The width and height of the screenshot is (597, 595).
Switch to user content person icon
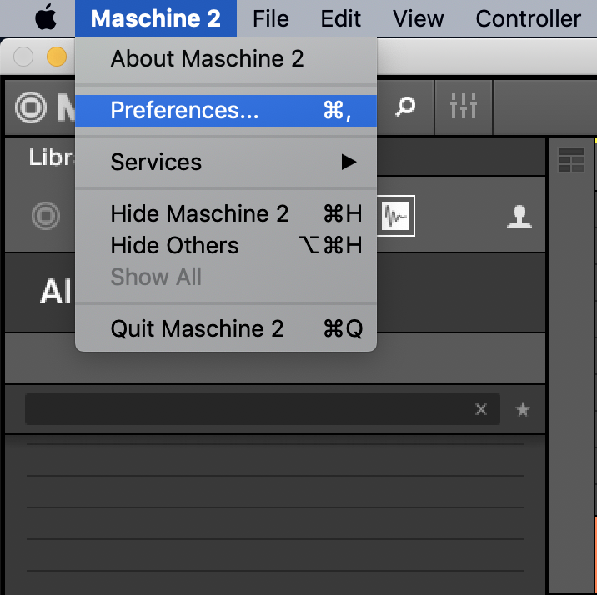[x=519, y=217]
